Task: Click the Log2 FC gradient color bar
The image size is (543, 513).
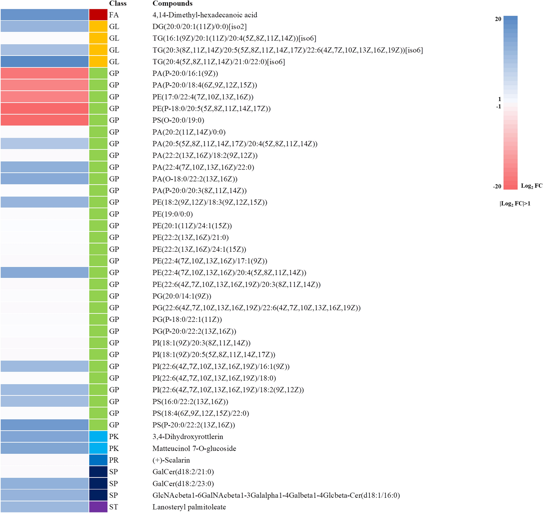Action: 510,102
